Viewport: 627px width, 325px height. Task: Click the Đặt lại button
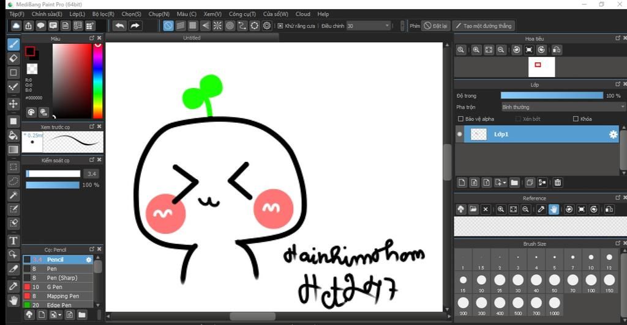tap(436, 26)
